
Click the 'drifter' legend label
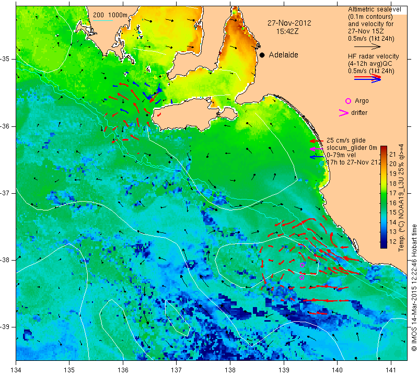click(x=359, y=113)
